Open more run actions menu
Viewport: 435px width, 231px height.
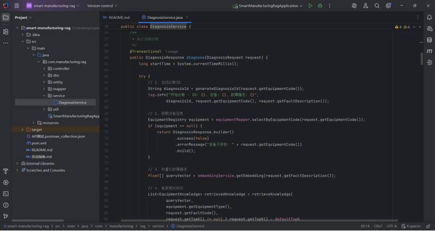pyautogui.click(x=330, y=6)
